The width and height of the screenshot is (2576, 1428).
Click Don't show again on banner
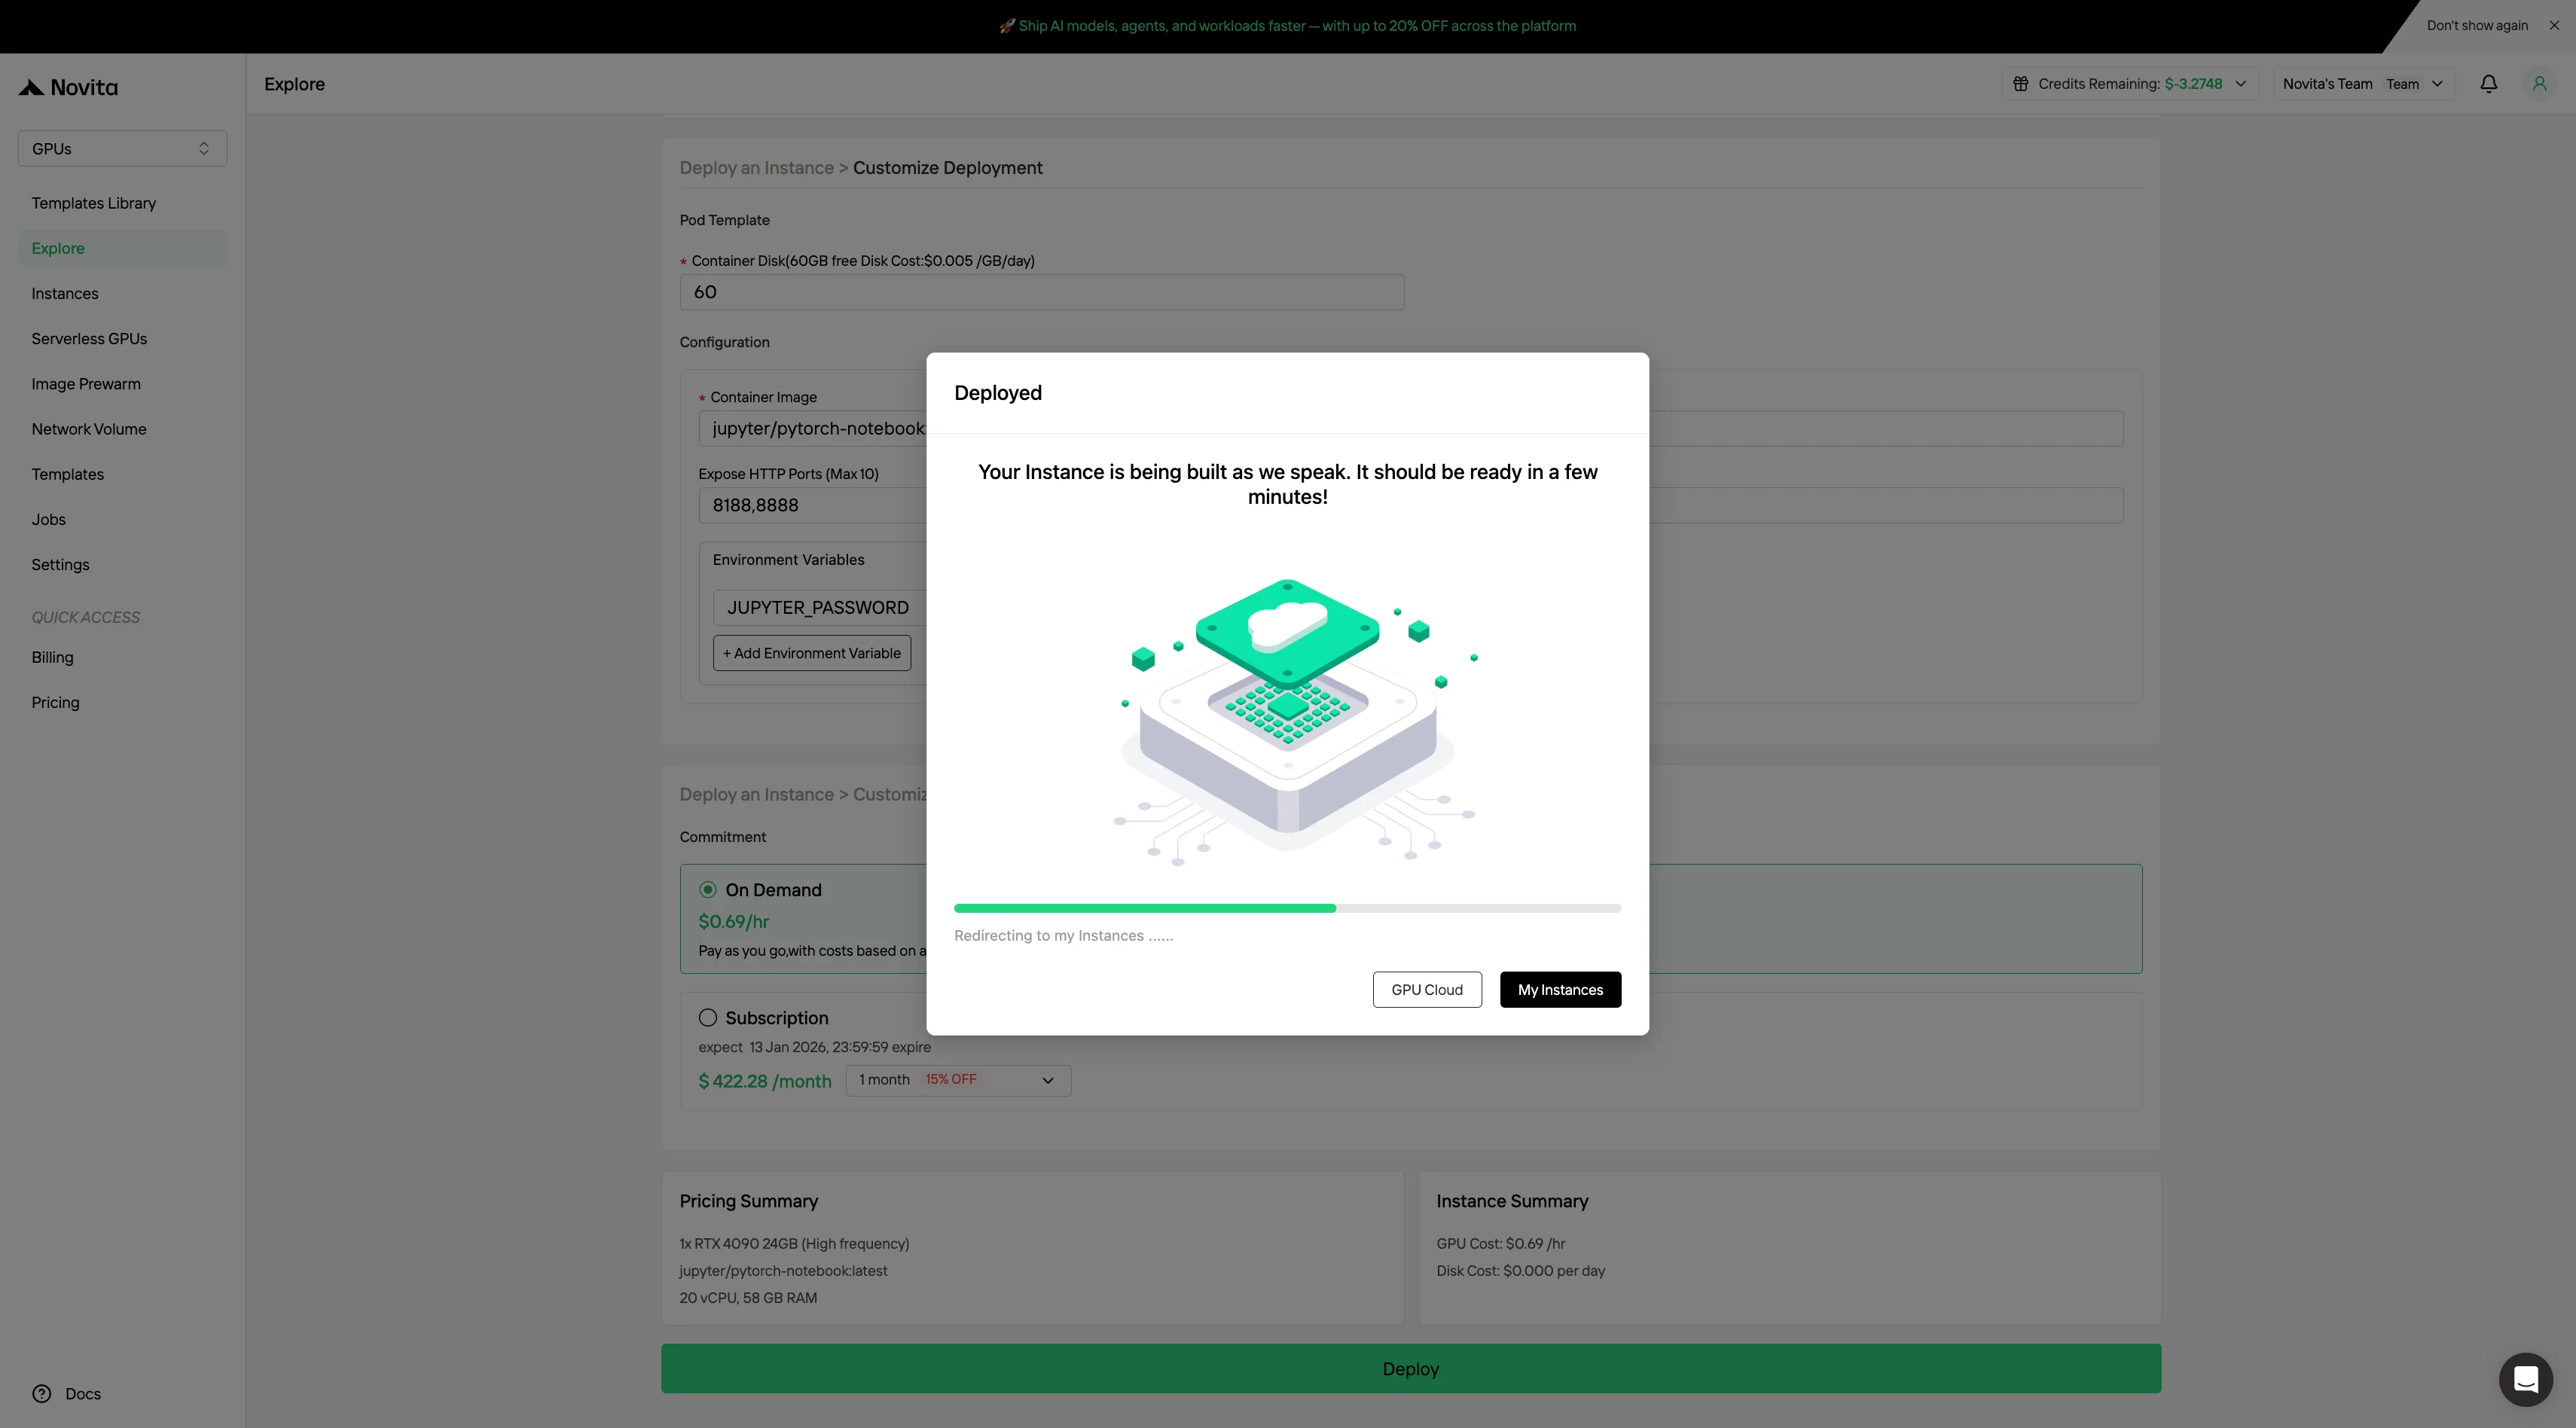(2476, 26)
